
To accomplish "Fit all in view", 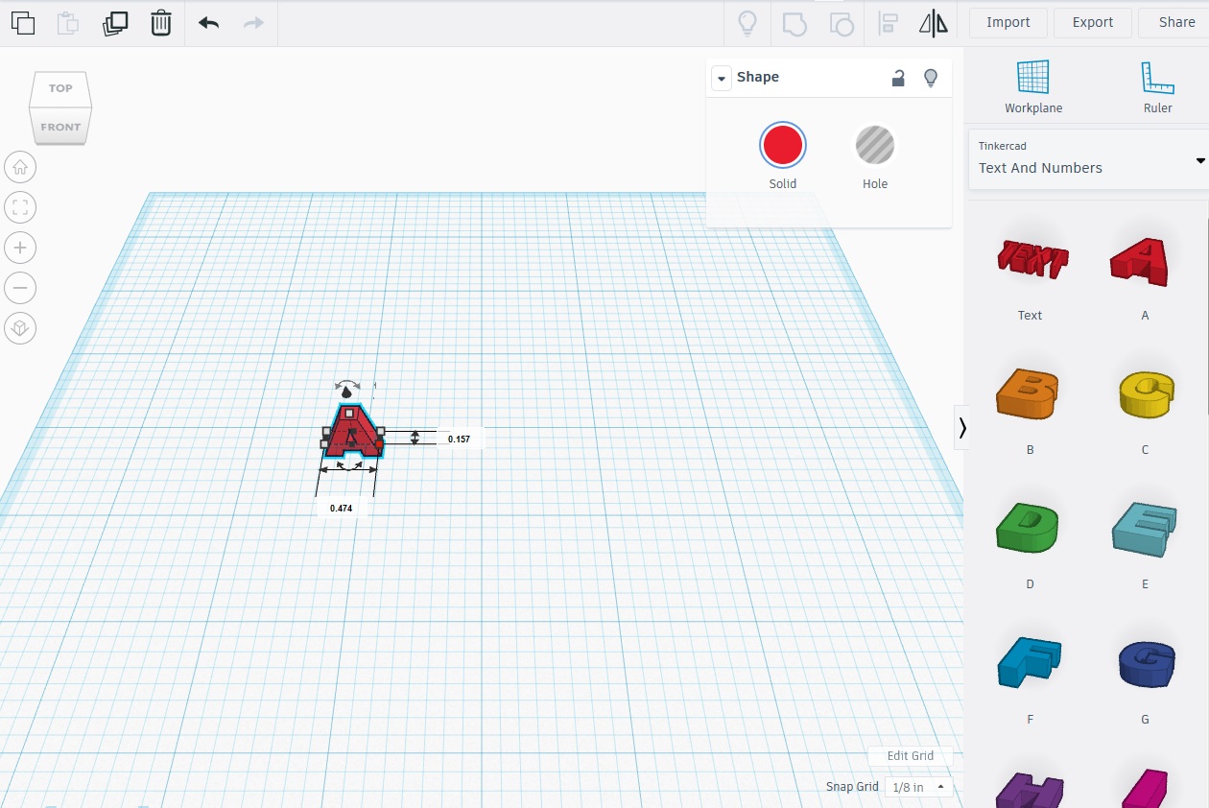I will pos(20,207).
